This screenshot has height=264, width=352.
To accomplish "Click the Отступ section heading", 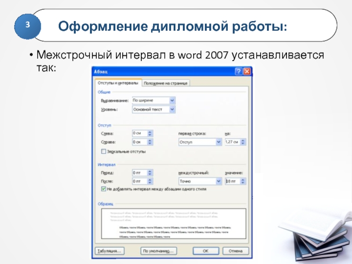I will (x=104, y=125).
